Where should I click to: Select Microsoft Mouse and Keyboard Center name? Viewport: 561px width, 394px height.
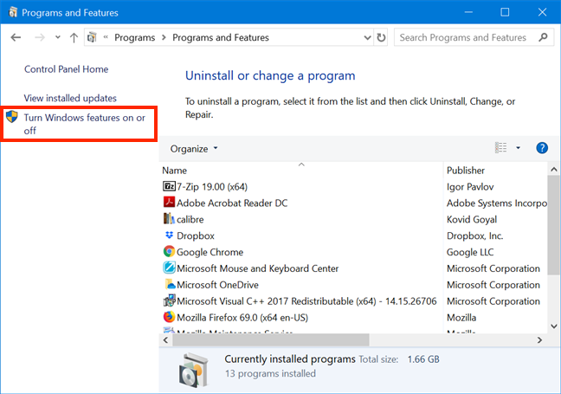tap(258, 268)
